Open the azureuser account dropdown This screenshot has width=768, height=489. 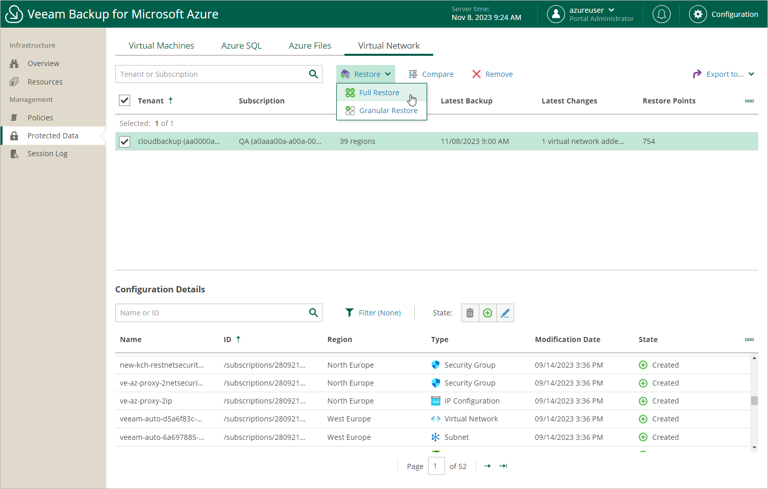tap(611, 10)
